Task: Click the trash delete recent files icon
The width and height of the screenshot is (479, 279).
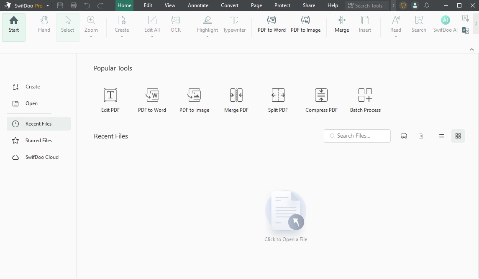Action: click(421, 136)
